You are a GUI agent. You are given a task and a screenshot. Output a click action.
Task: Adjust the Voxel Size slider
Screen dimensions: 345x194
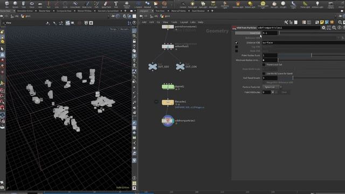[x=279, y=33]
